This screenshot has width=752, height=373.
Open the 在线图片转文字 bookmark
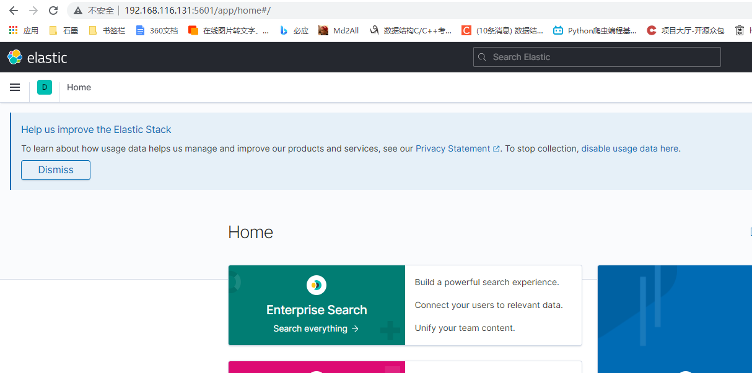tap(229, 30)
